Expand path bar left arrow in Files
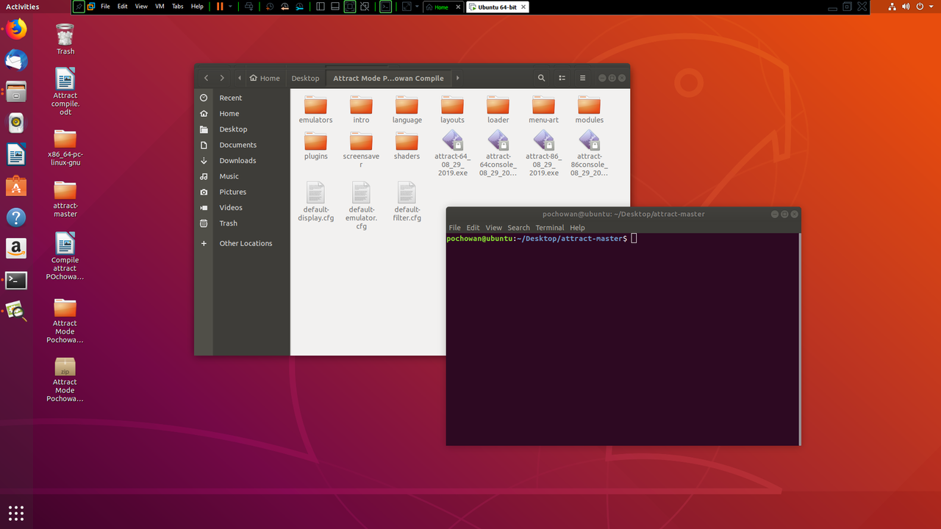Viewport: 941px width, 529px height. [240, 78]
